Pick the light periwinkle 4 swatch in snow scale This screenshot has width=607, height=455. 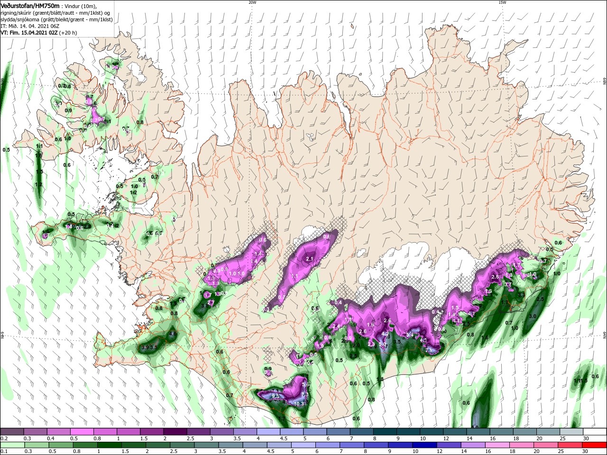268,432
